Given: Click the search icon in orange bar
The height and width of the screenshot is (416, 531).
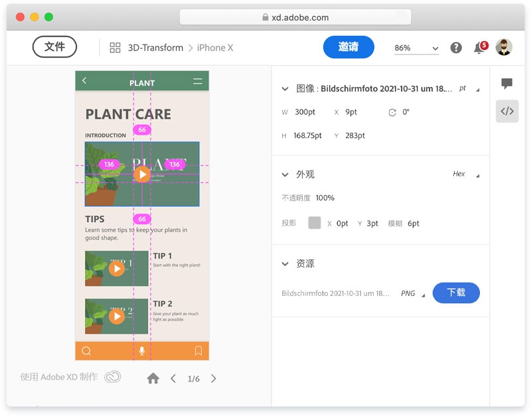Looking at the screenshot, I should coord(86,351).
